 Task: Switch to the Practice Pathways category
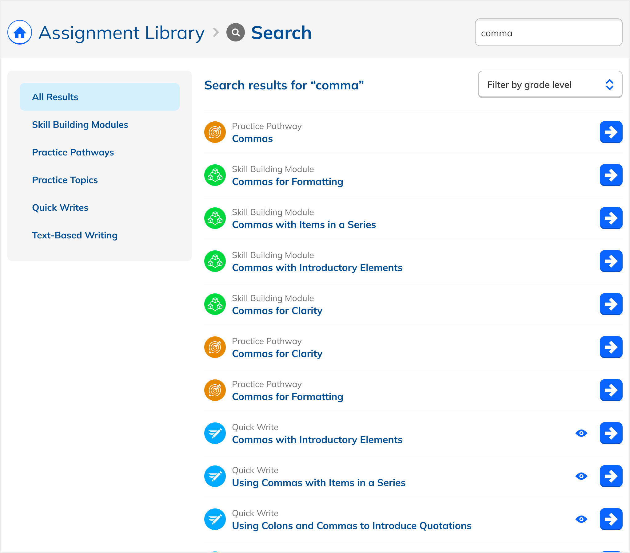point(73,152)
